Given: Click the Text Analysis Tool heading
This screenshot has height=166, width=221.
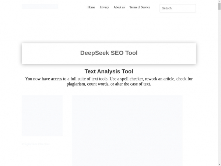Looking at the screenshot, I should 109,72.
